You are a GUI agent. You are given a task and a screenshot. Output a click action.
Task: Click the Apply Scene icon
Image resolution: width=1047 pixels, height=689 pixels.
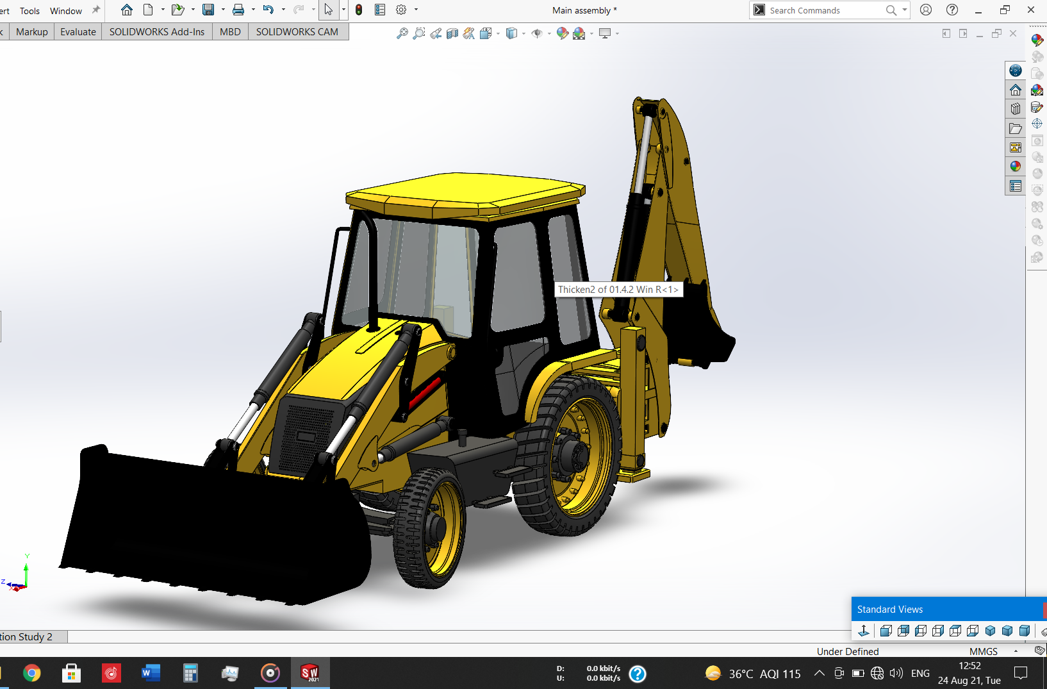pos(579,33)
